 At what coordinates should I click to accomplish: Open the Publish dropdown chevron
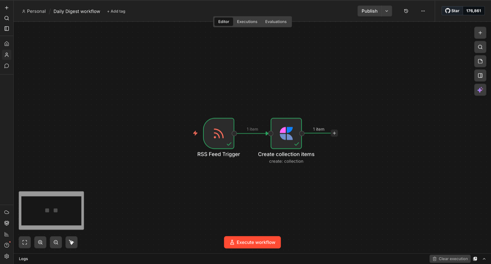tap(386, 11)
